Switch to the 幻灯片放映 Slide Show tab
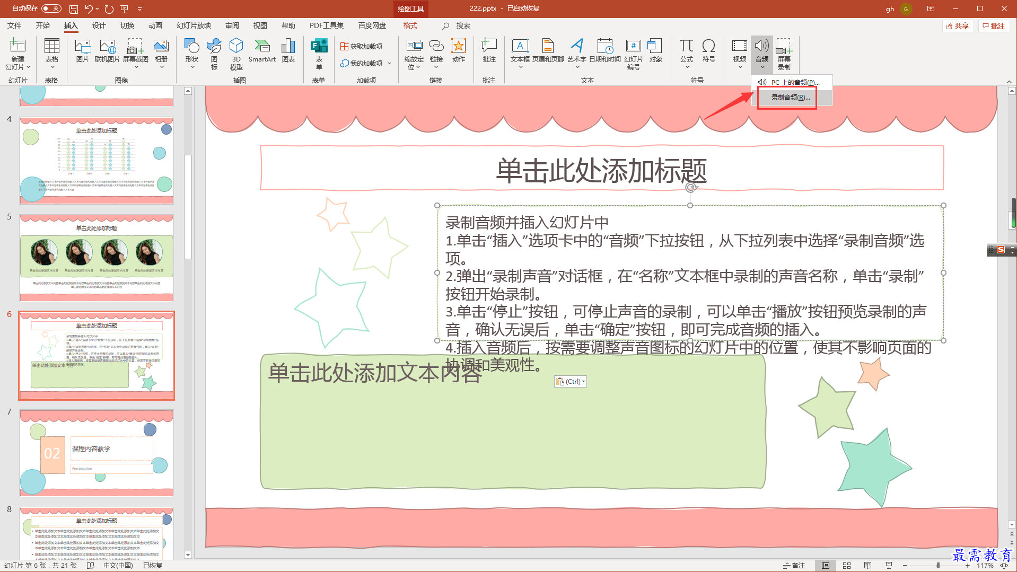 pos(194,25)
